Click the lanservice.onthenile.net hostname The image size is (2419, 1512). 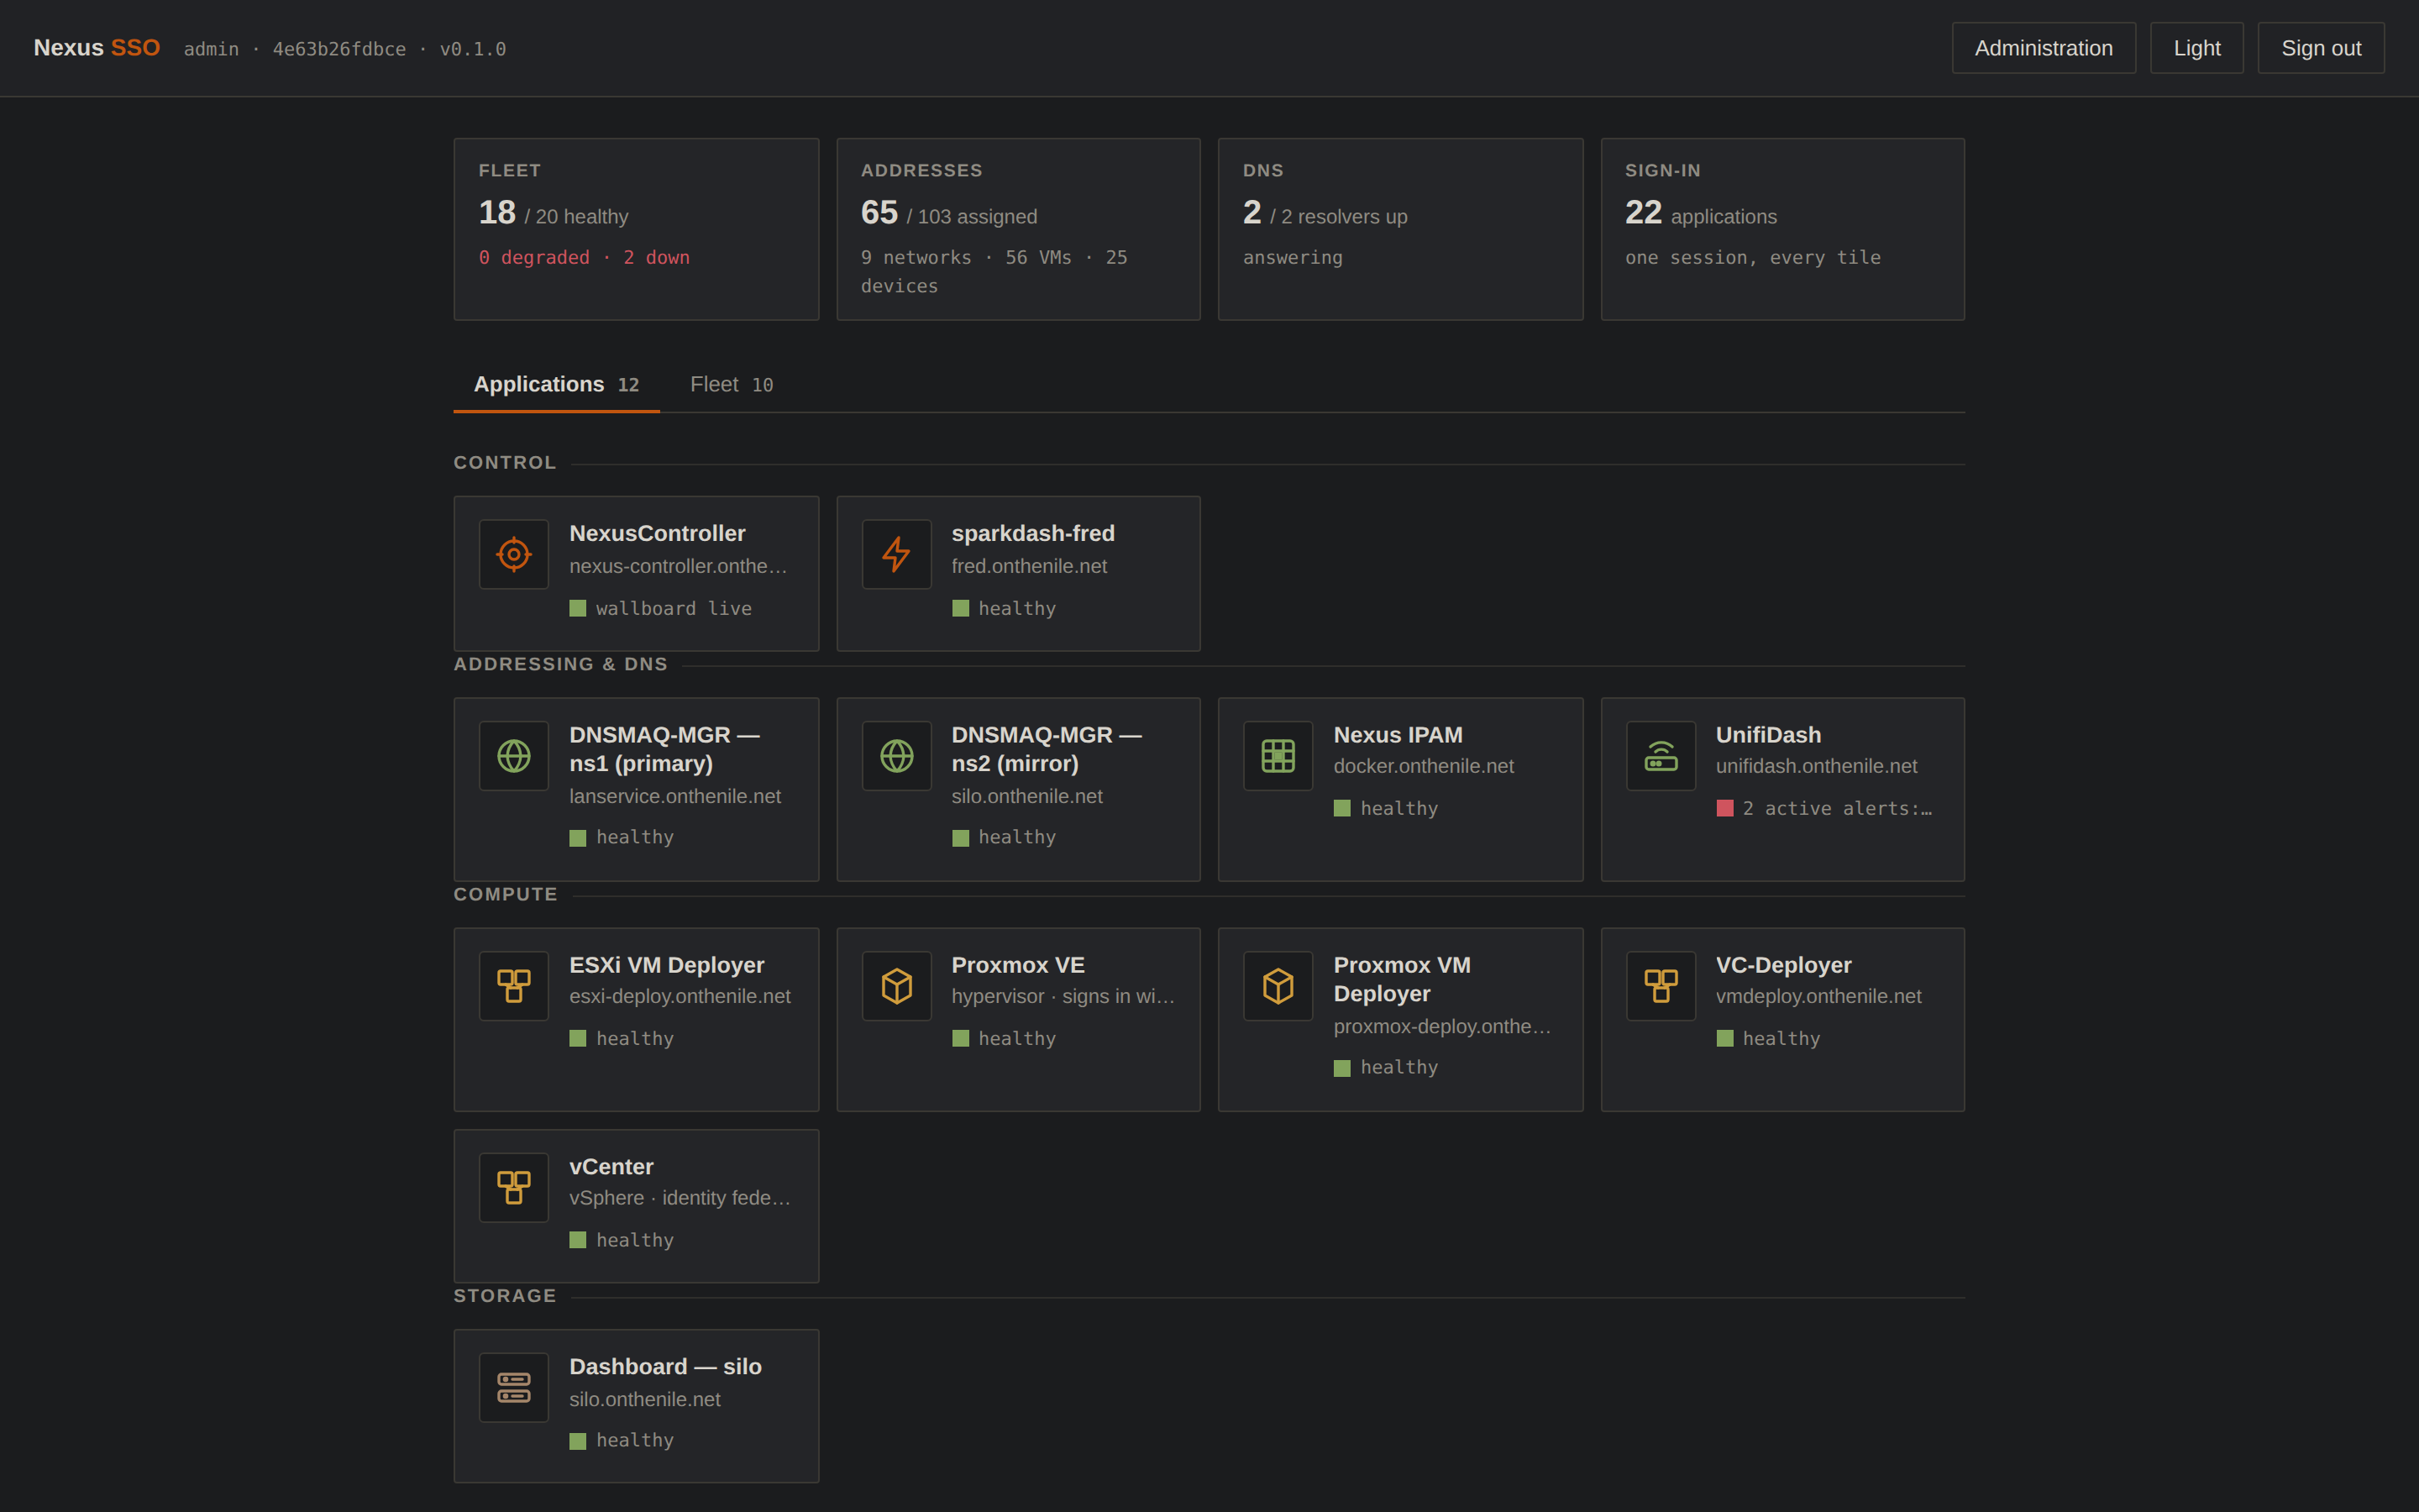tap(674, 796)
